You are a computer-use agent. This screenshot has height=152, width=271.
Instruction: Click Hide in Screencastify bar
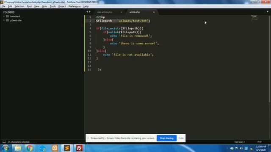pyautogui.click(x=181, y=138)
